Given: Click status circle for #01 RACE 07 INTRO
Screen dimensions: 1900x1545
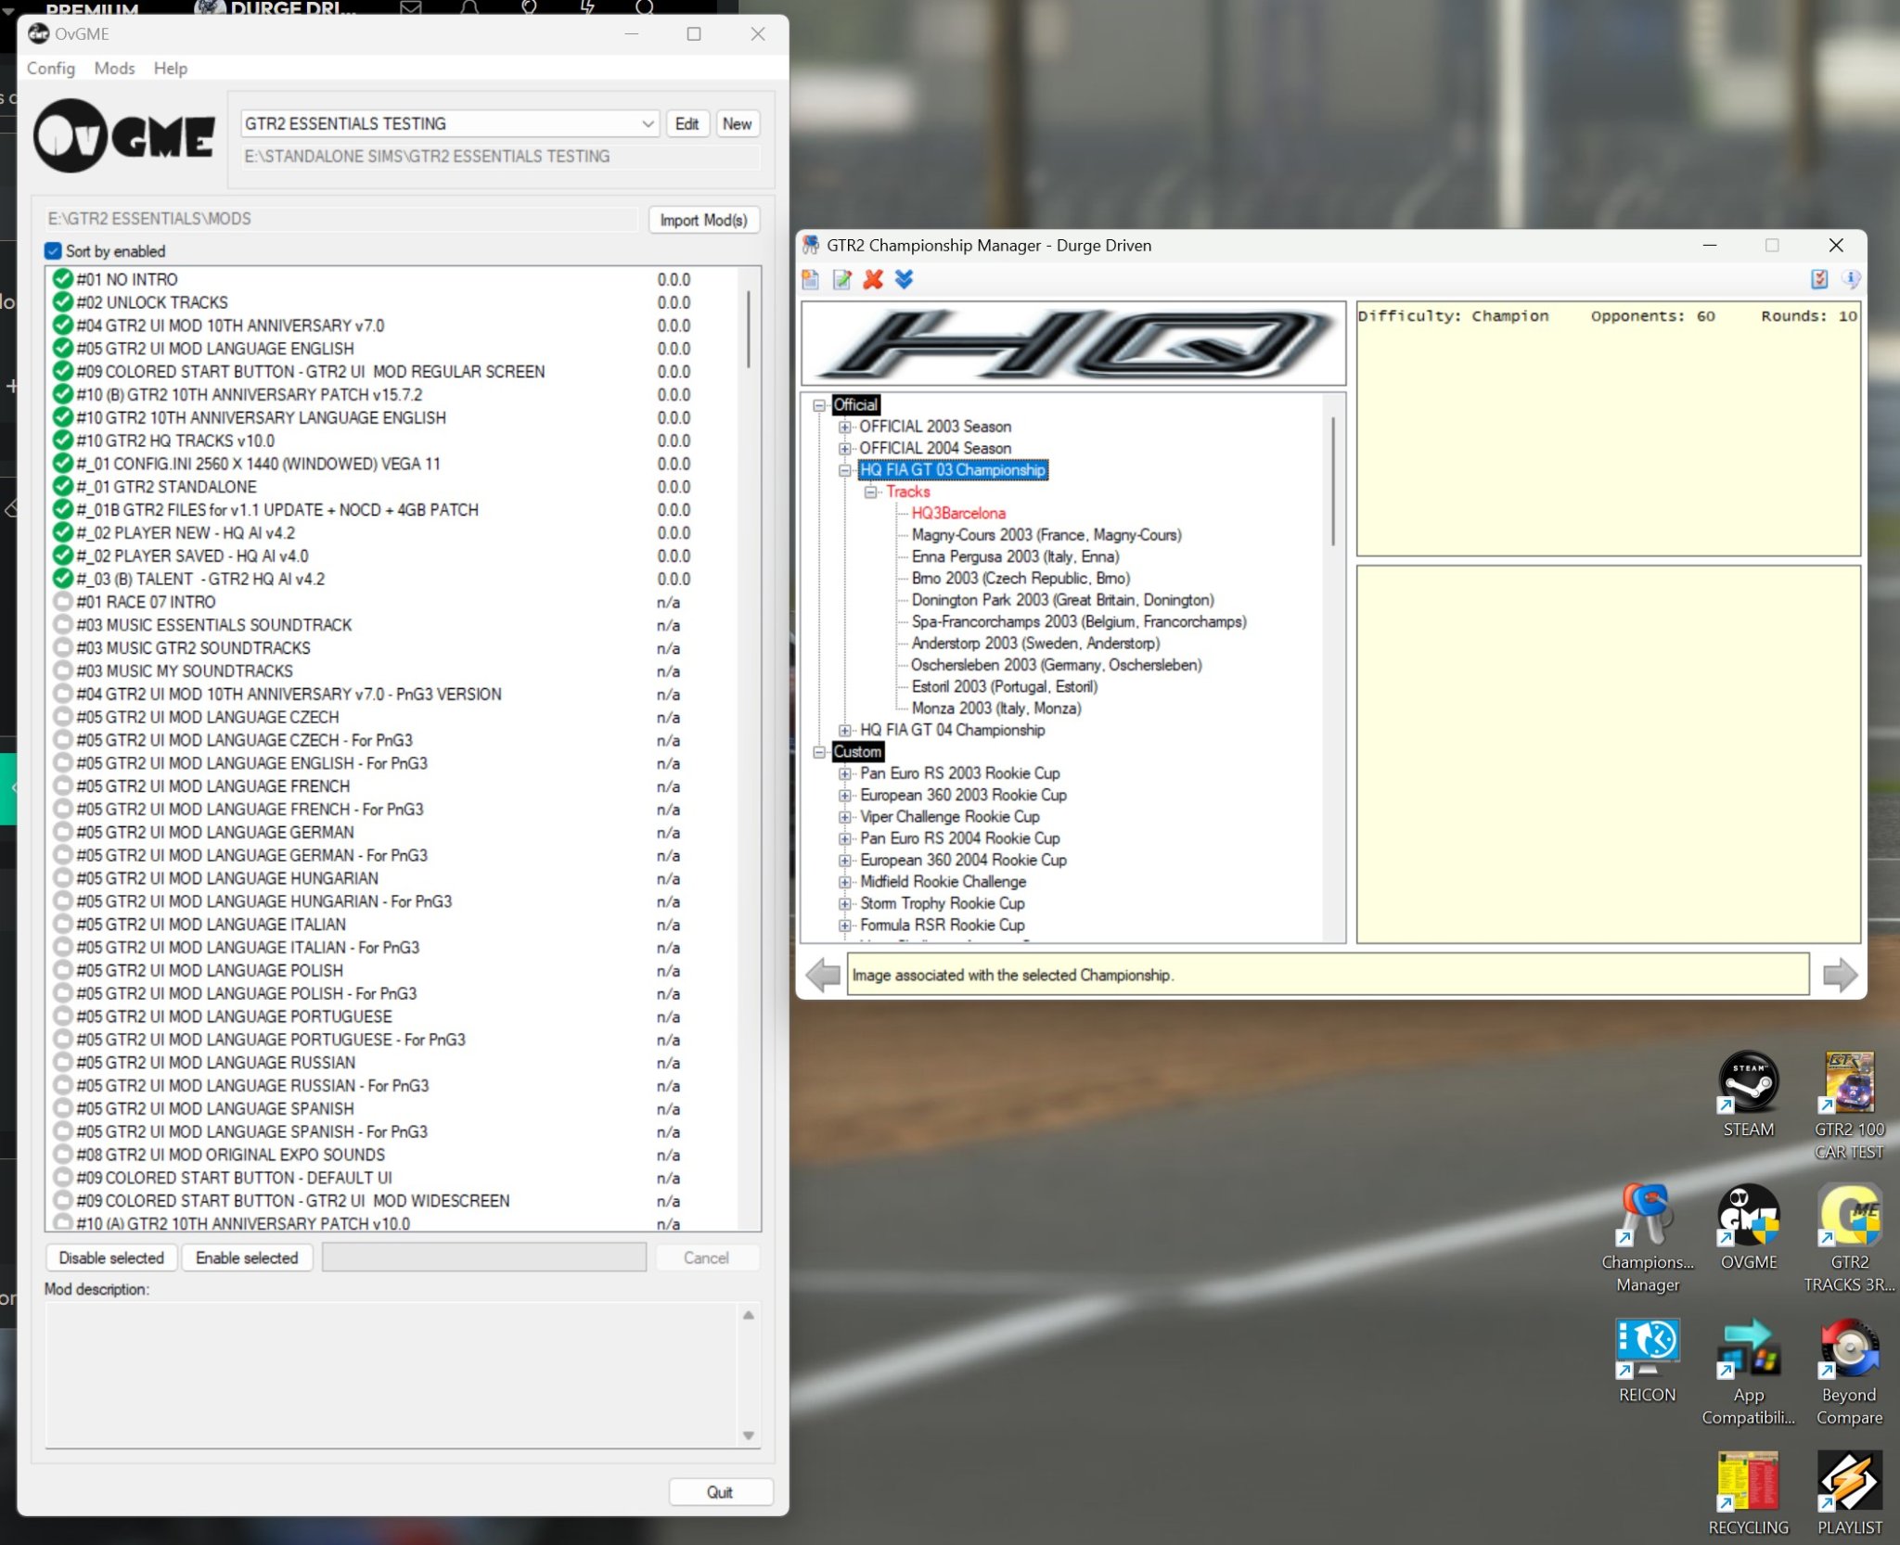Looking at the screenshot, I should (63, 602).
